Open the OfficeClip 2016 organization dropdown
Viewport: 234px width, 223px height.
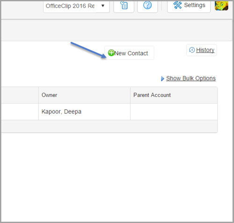[76, 6]
